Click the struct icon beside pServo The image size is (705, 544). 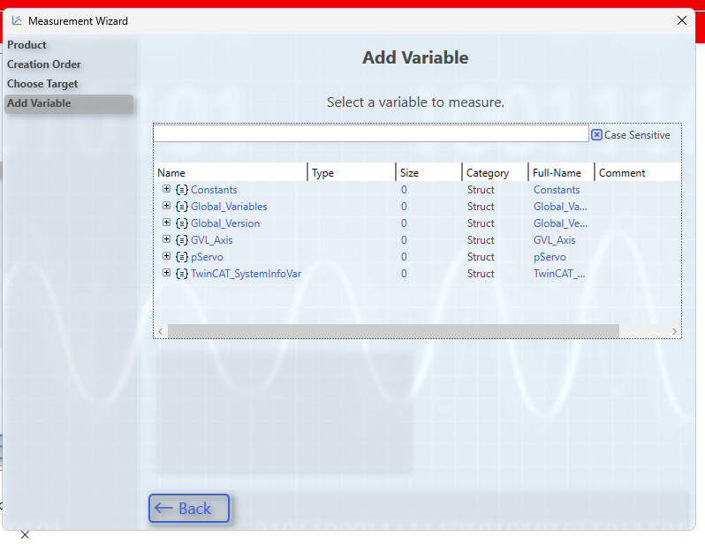coord(182,257)
